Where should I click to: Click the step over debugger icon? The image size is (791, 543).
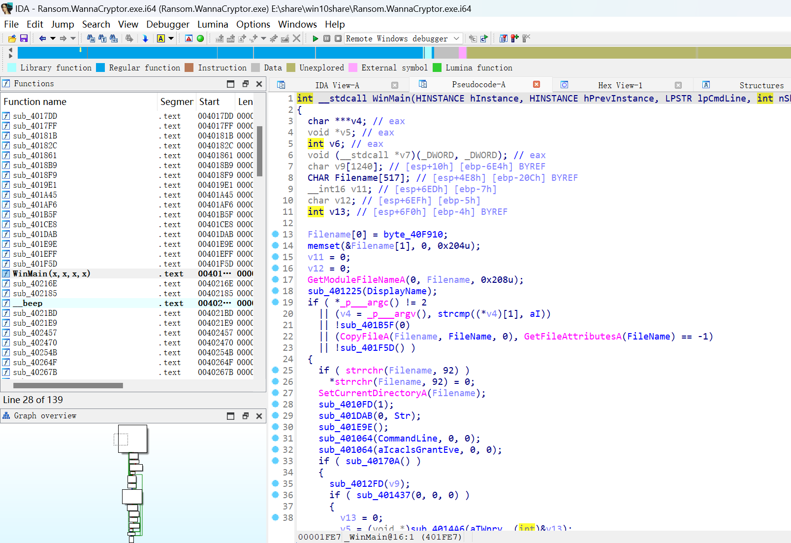click(484, 38)
